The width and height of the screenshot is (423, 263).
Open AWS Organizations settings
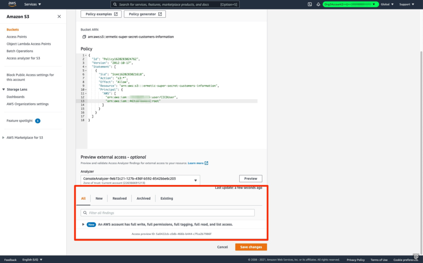(28, 104)
